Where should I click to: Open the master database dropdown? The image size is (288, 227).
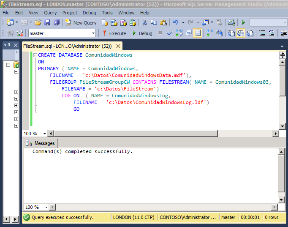point(93,33)
